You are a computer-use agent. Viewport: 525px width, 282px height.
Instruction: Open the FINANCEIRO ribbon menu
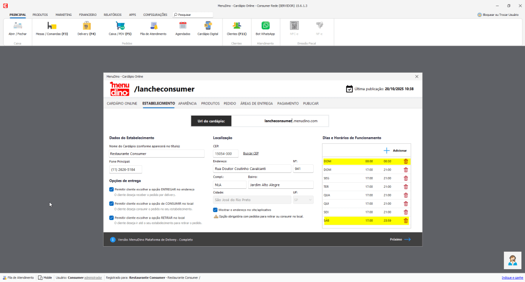pos(88,15)
